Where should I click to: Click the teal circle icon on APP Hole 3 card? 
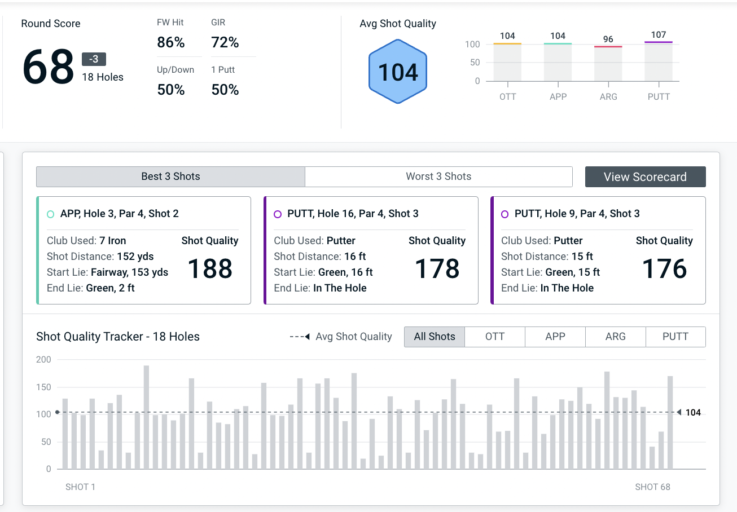pyautogui.click(x=50, y=214)
